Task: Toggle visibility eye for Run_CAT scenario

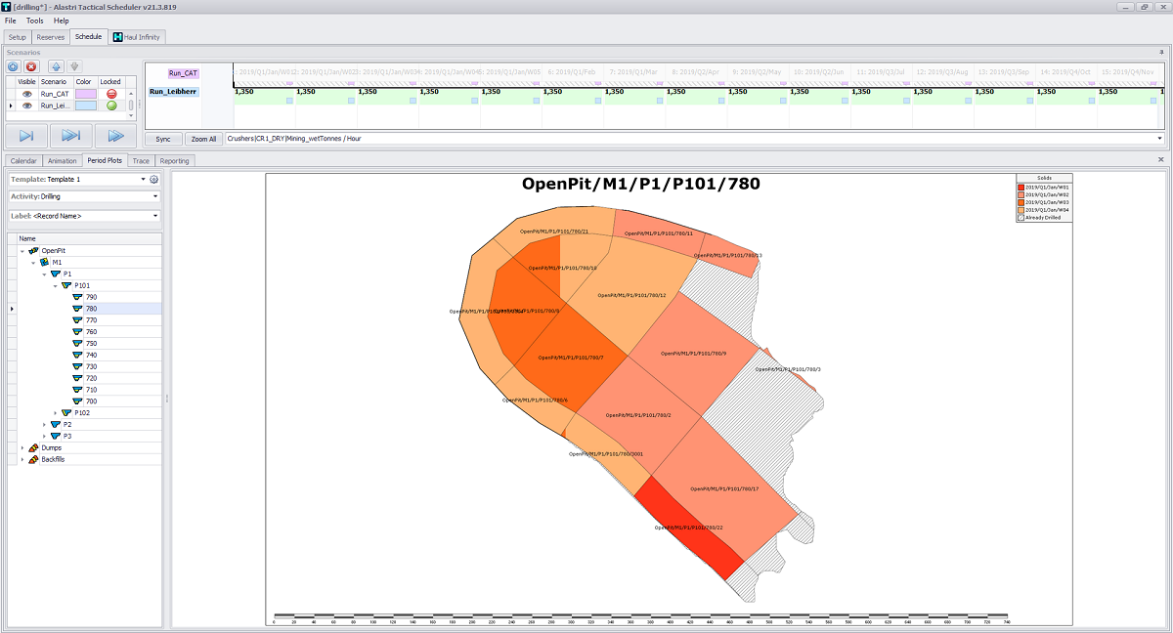Action: click(27, 94)
